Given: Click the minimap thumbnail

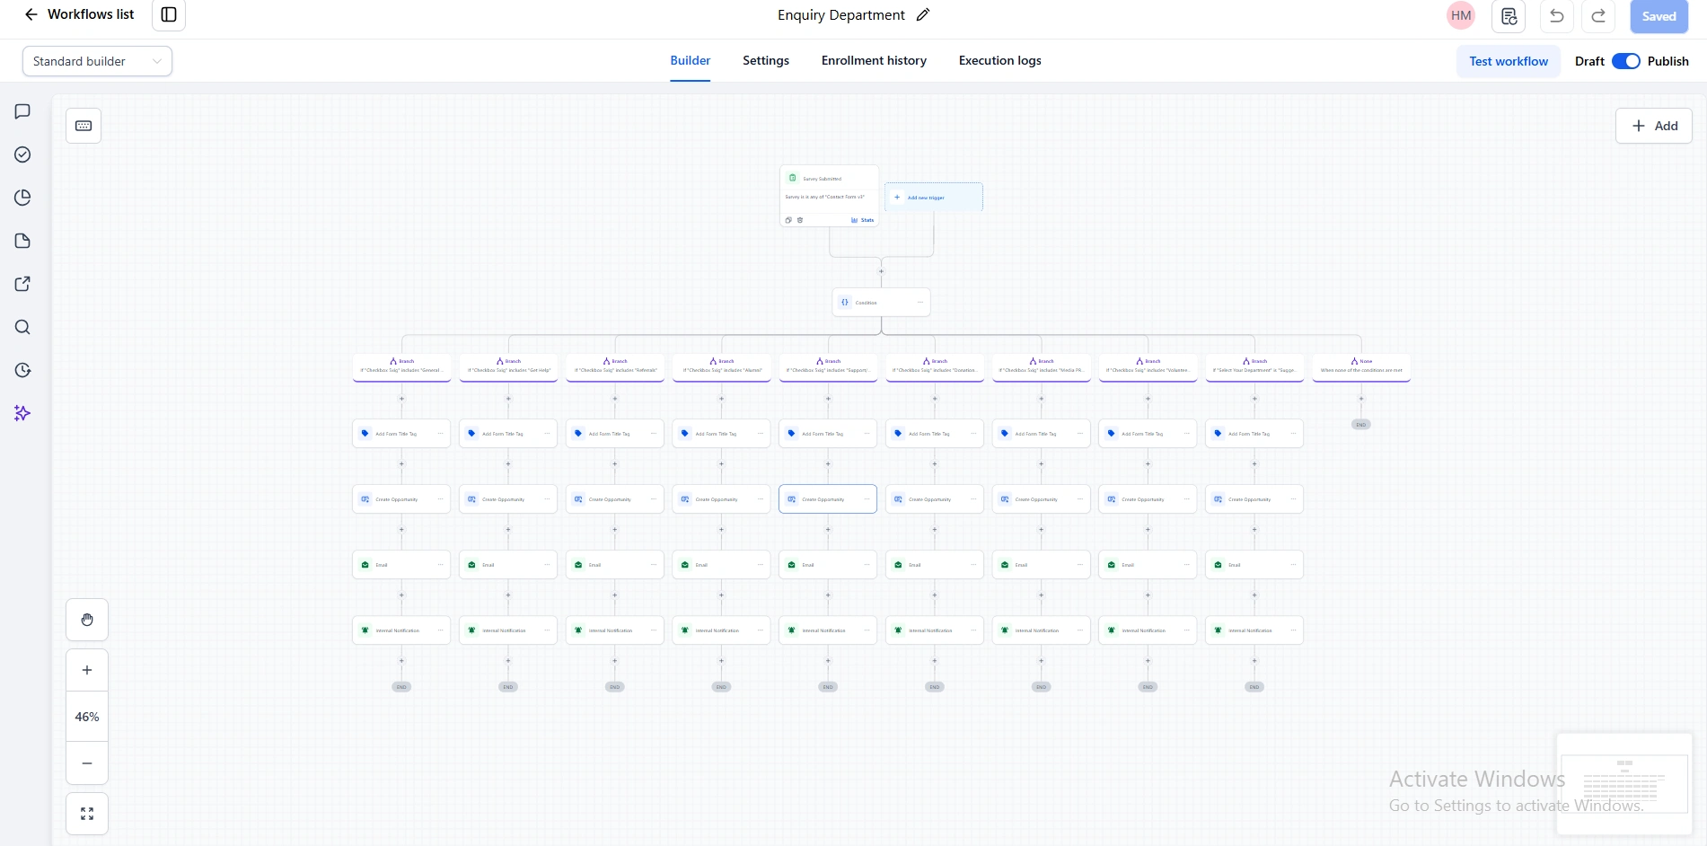Looking at the screenshot, I should click(x=1623, y=784).
